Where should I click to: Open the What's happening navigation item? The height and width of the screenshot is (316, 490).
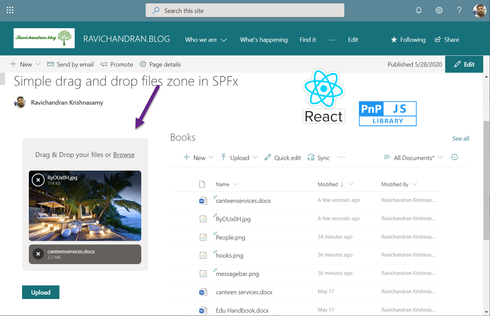click(264, 40)
